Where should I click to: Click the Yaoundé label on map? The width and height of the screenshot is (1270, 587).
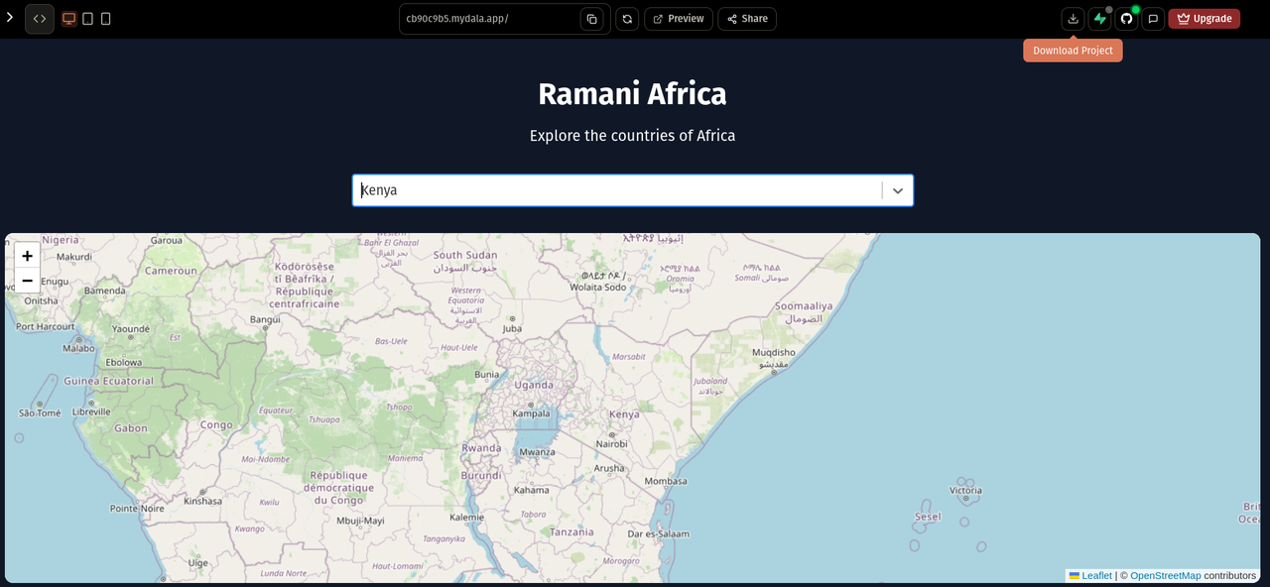point(131,328)
